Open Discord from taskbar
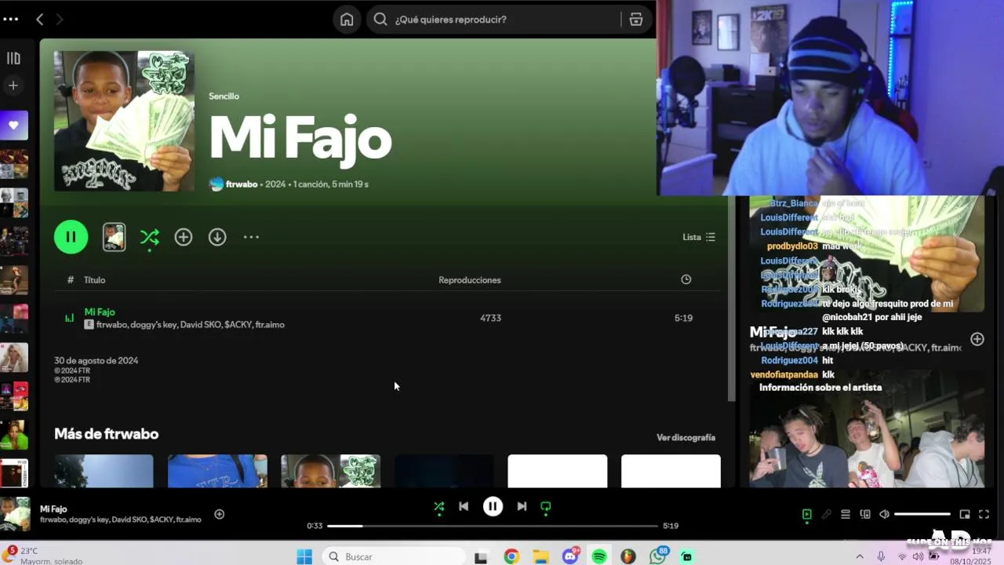Image resolution: width=1004 pixels, height=565 pixels. click(570, 556)
